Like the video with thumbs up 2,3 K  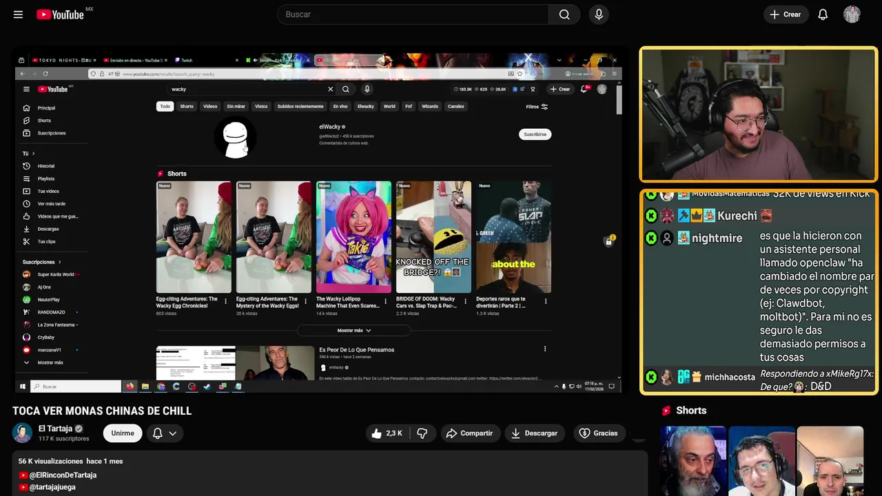point(387,433)
